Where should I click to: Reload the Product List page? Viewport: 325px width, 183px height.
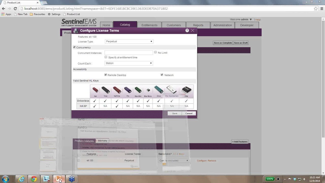(15, 9)
